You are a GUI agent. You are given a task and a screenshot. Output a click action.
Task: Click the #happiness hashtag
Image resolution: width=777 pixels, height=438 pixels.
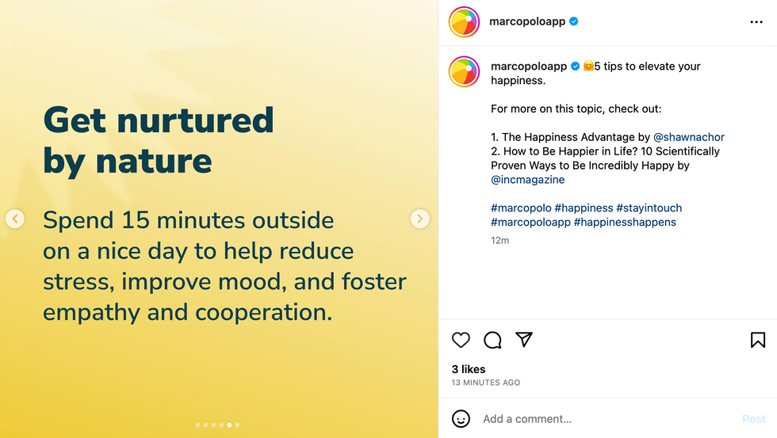tap(584, 208)
